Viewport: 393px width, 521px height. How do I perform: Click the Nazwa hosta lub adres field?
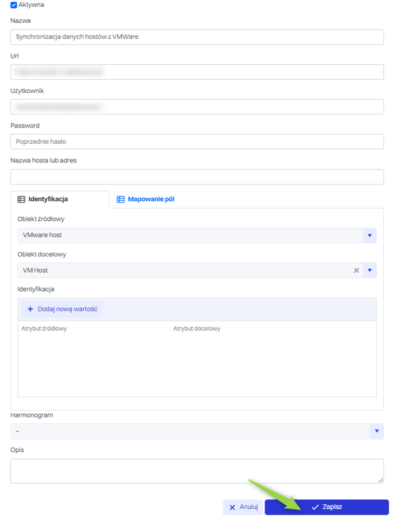[x=196, y=177]
